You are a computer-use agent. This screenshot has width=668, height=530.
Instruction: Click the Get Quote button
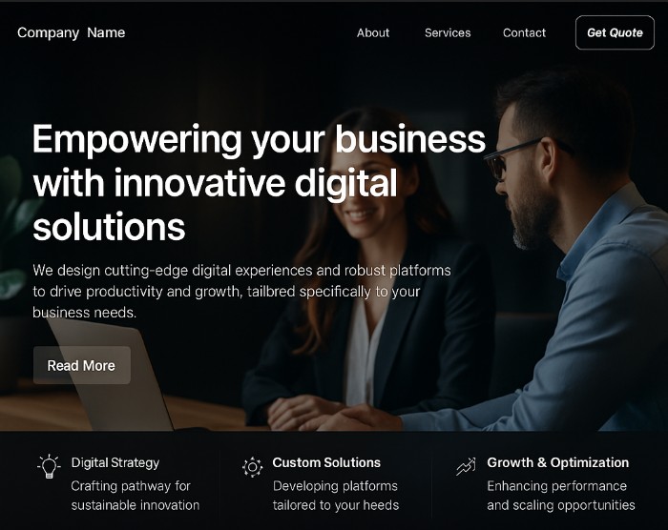coord(615,32)
